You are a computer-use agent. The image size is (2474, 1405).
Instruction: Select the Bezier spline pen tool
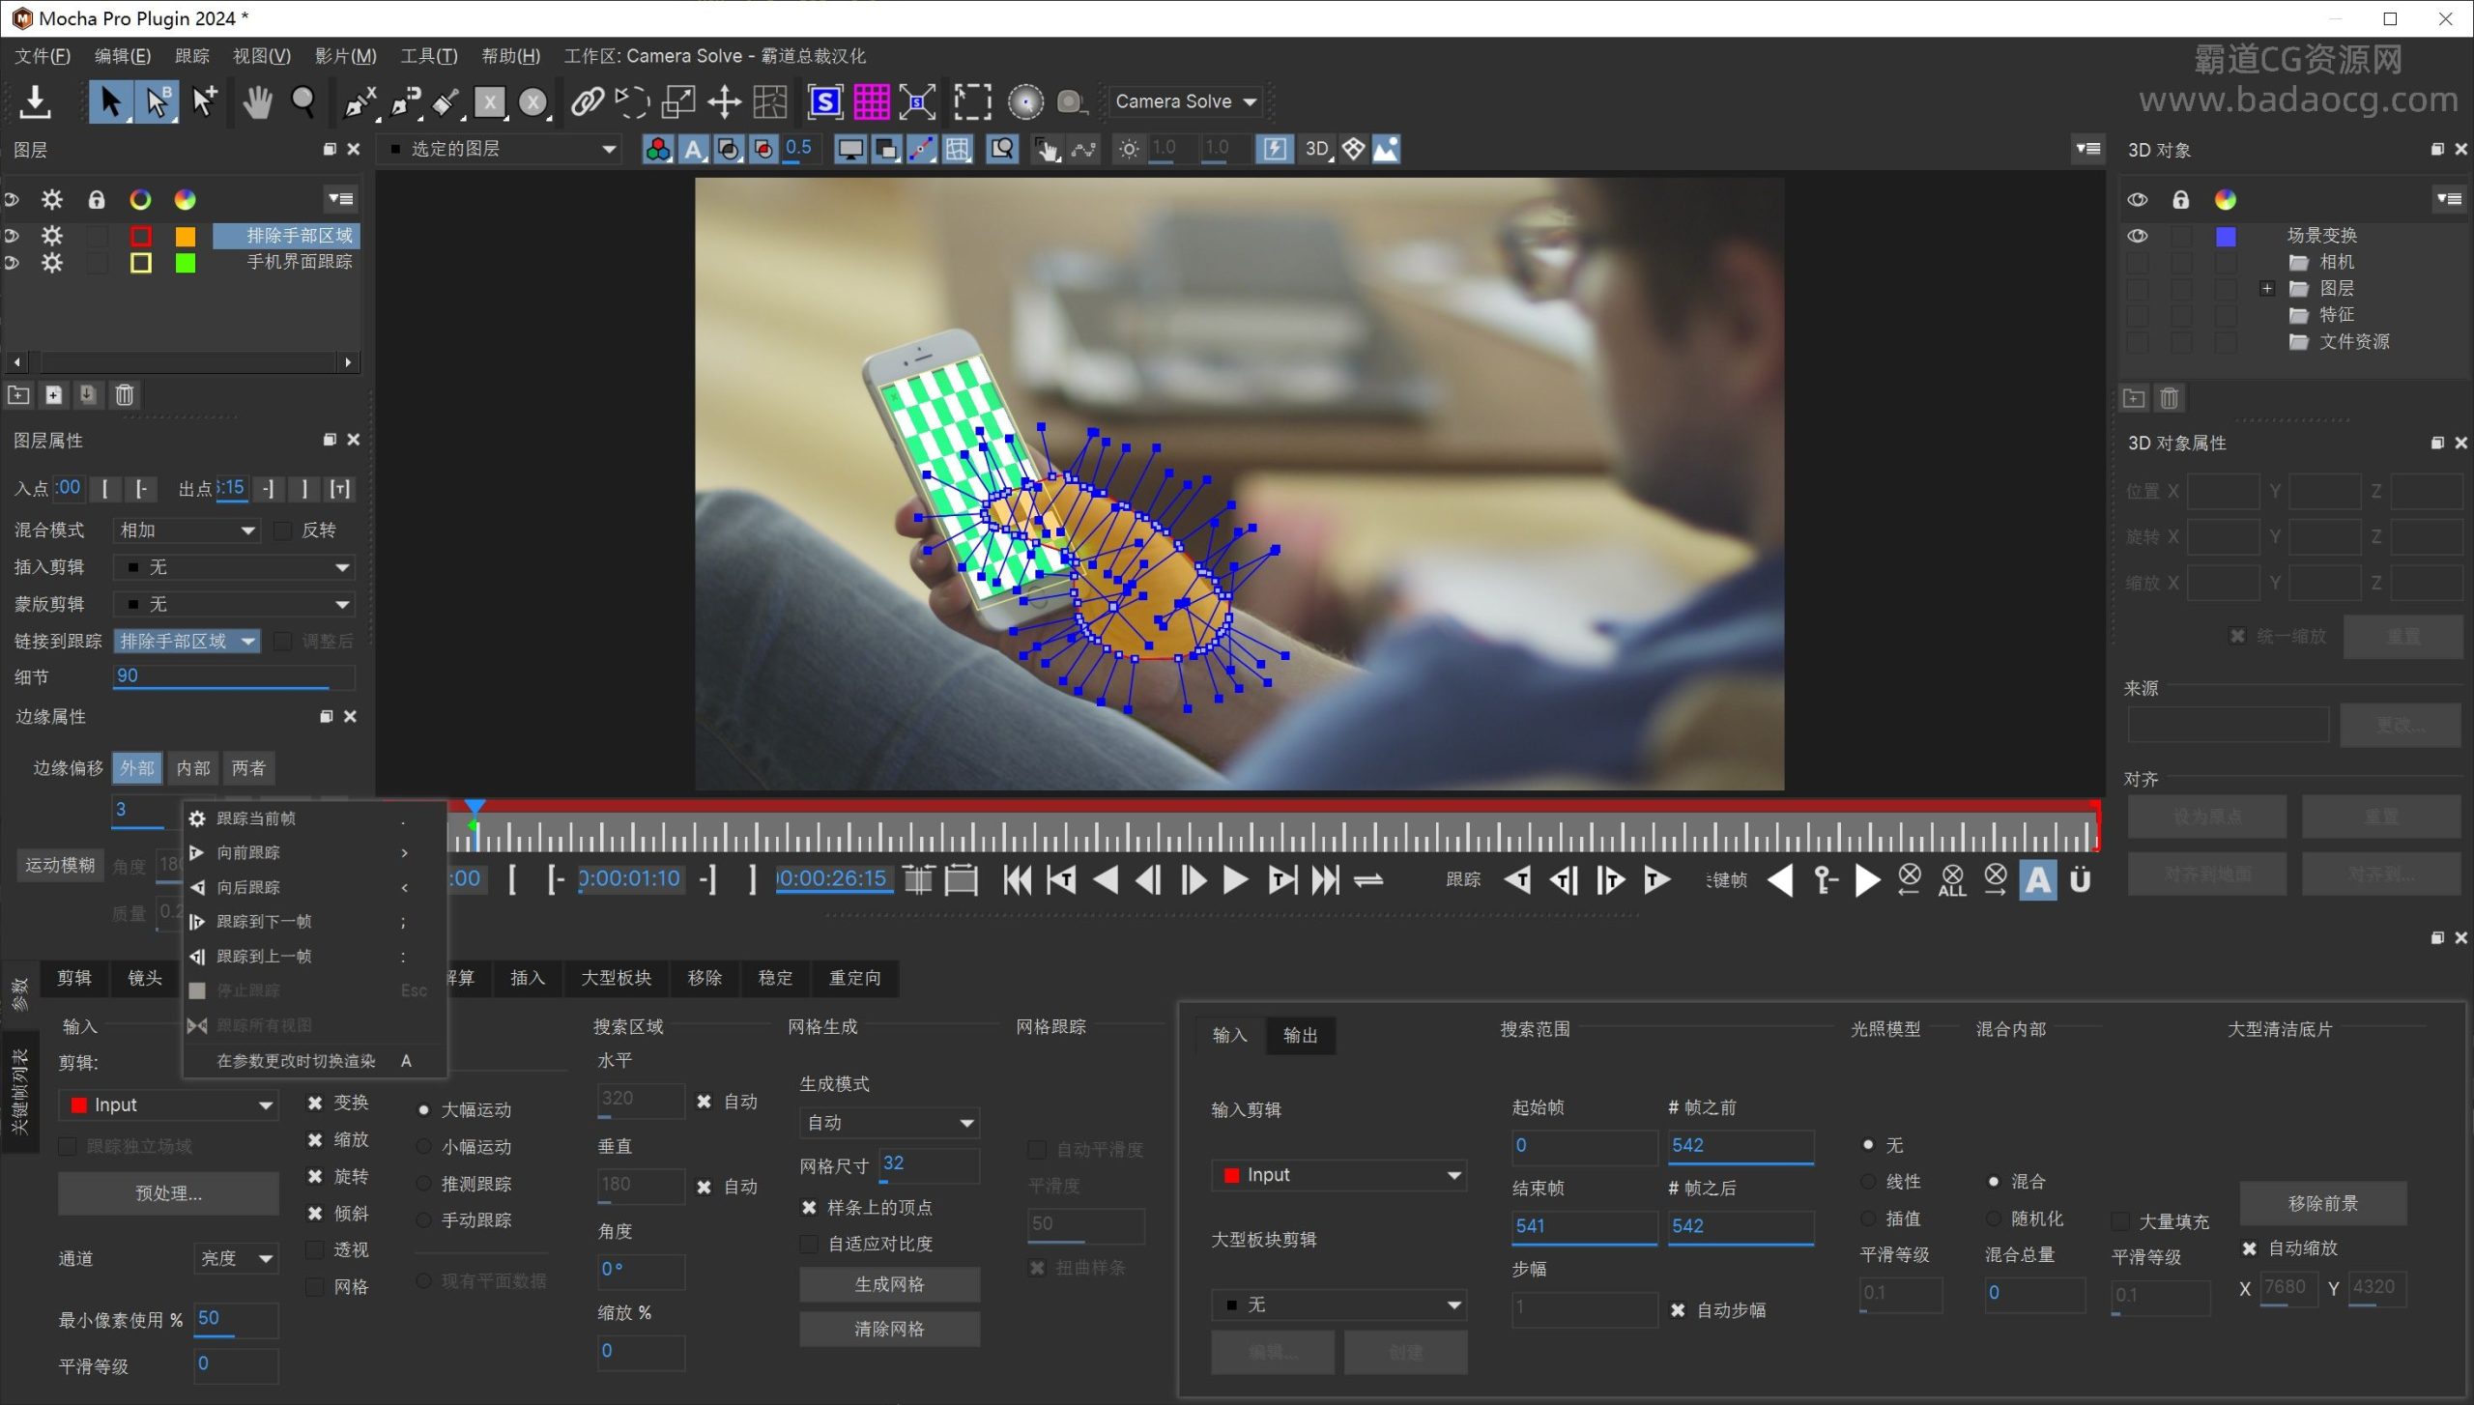(x=405, y=101)
